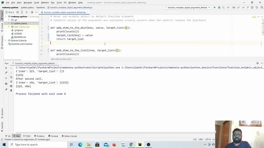Expand External Libraries node
This screenshot has width=264, height=148.
click(x=6, y=40)
